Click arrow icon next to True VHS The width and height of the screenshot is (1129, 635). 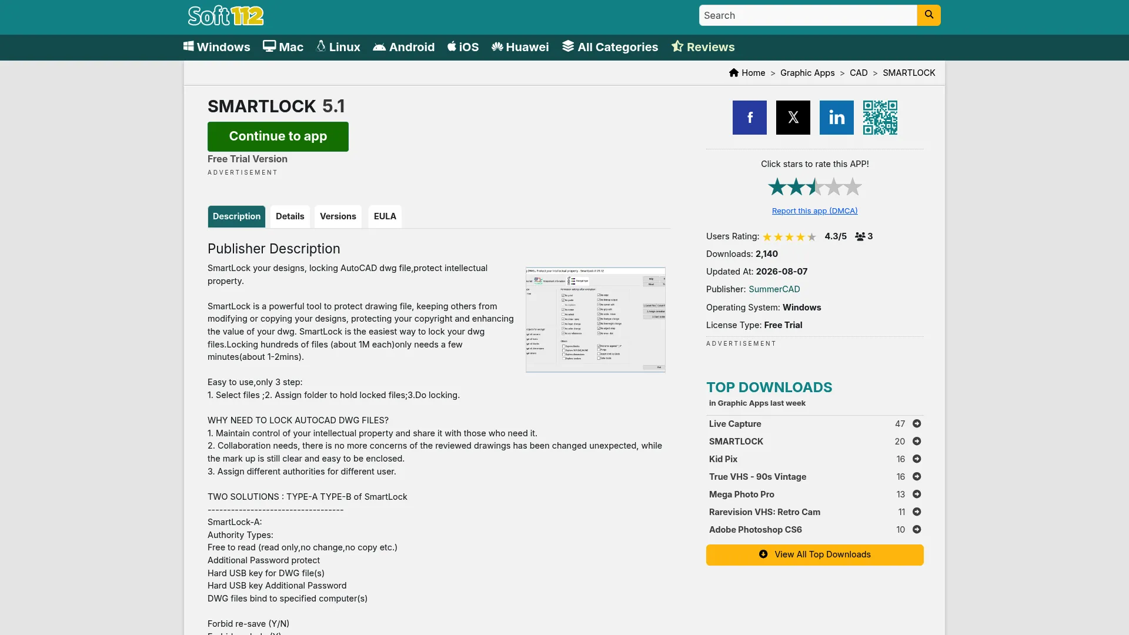tap(917, 477)
